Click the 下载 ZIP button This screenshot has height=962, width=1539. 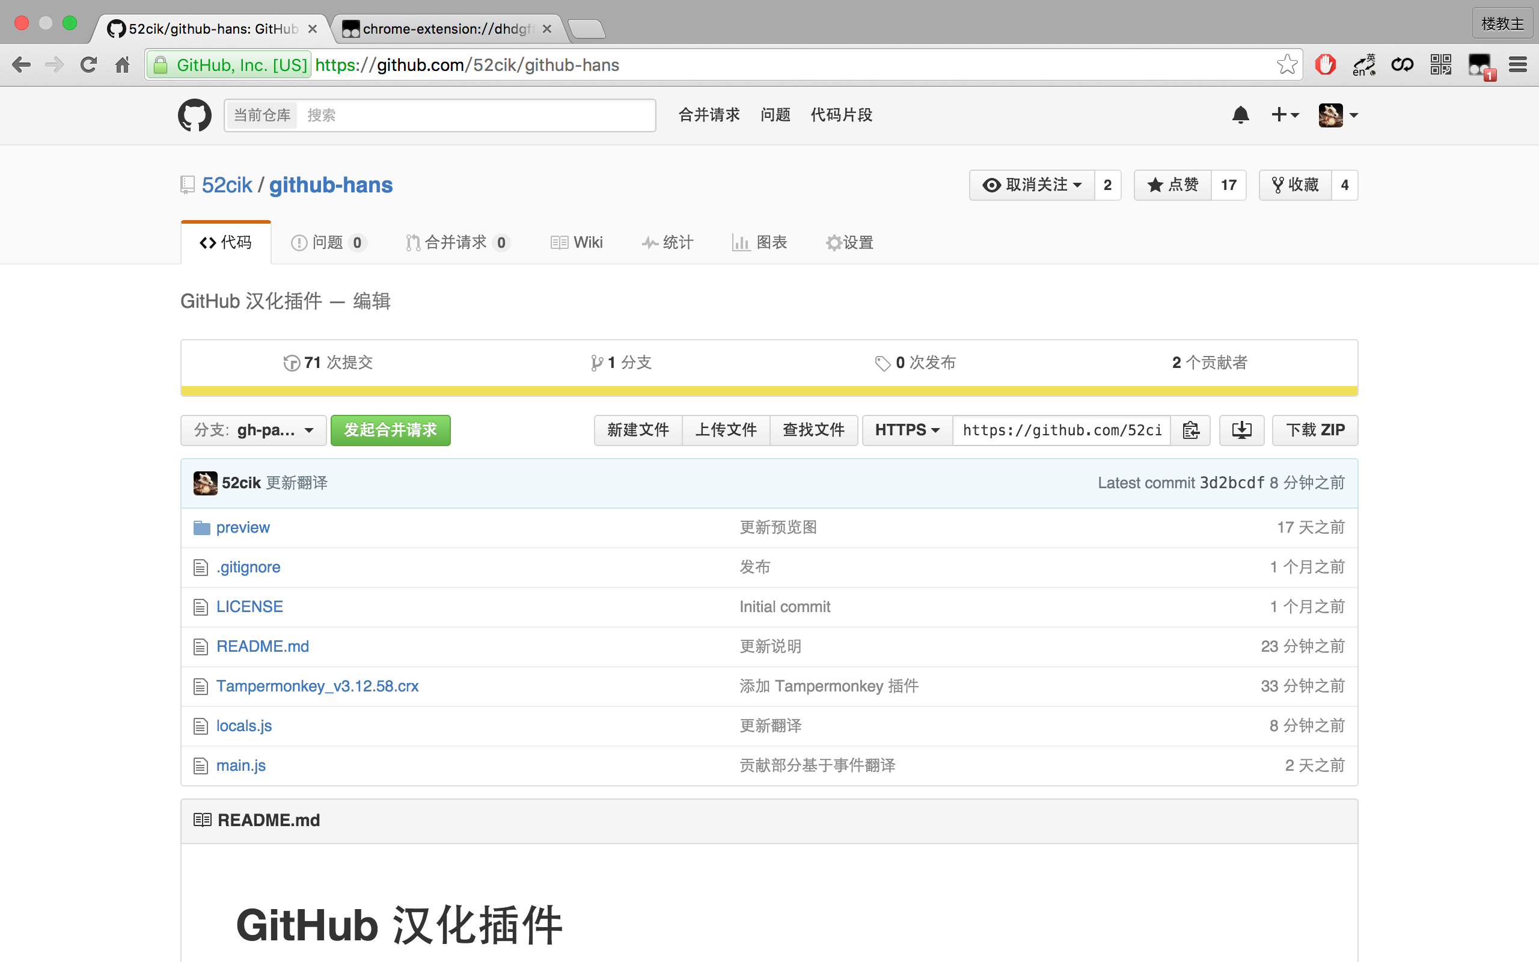click(1315, 430)
